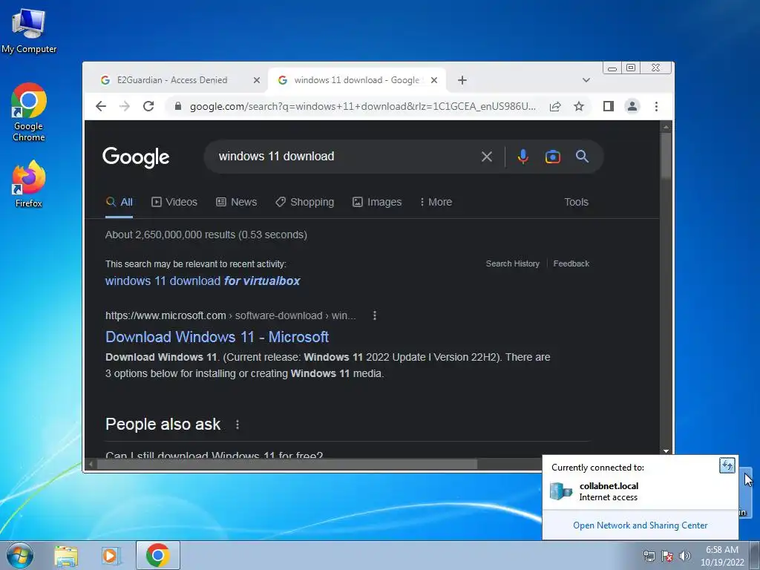Click the page scrollbar down arrow
This screenshot has width=760, height=570.
pyautogui.click(x=666, y=451)
